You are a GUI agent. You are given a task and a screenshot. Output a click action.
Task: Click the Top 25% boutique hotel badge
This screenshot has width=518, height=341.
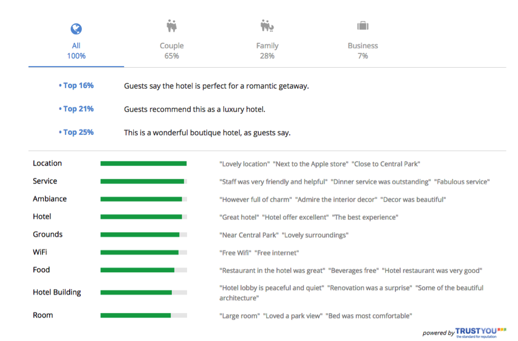coord(77,132)
